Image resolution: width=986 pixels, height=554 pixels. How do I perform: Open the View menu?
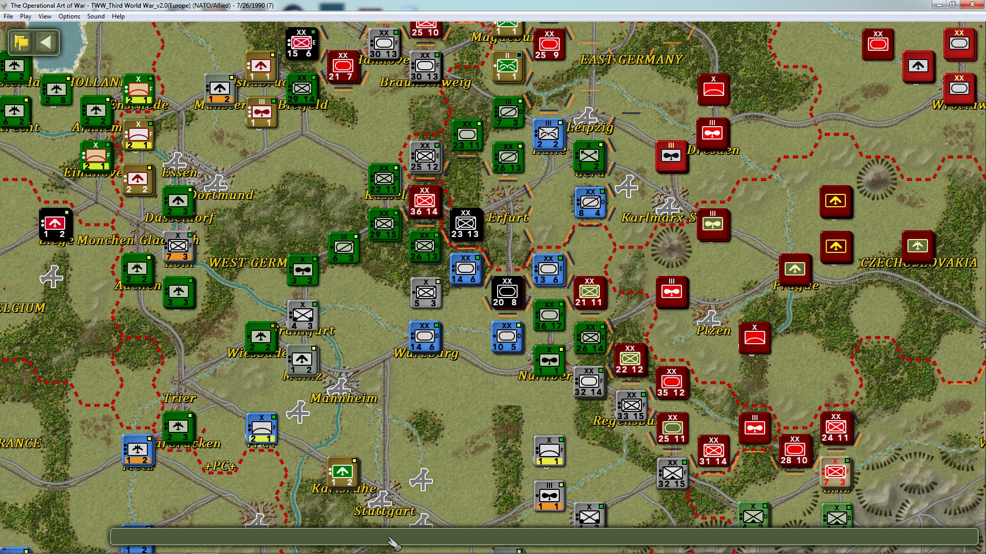45,16
